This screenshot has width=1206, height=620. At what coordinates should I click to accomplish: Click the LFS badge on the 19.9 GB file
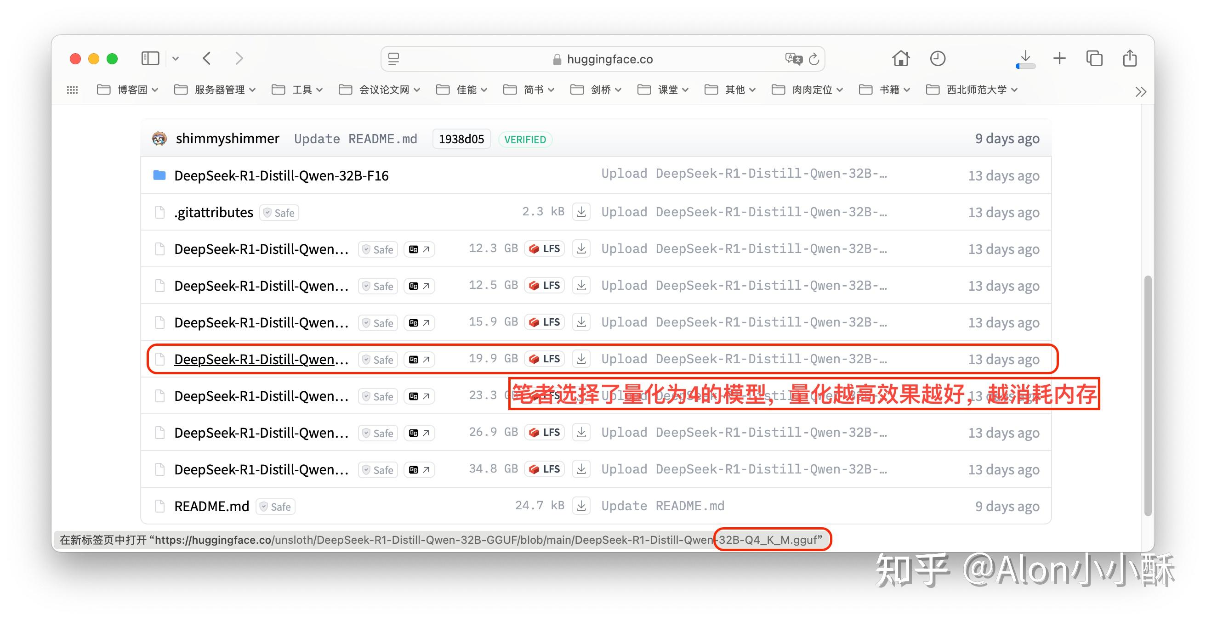(x=544, y=358)
